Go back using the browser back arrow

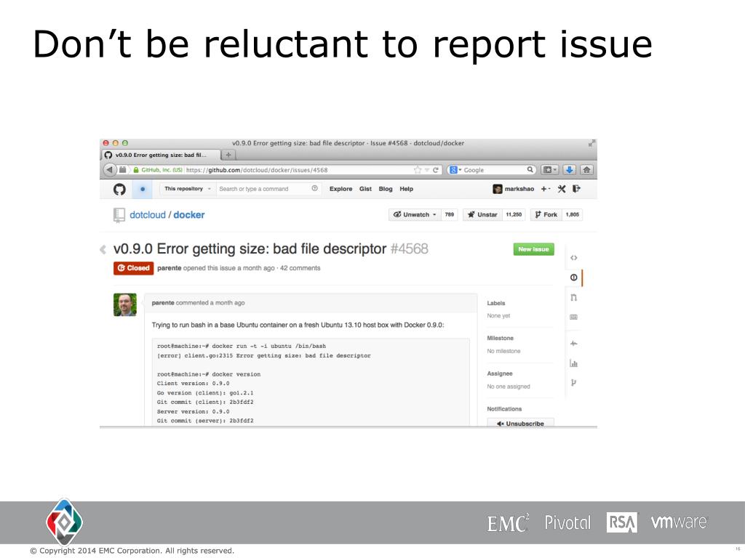(x=110, y=169)
